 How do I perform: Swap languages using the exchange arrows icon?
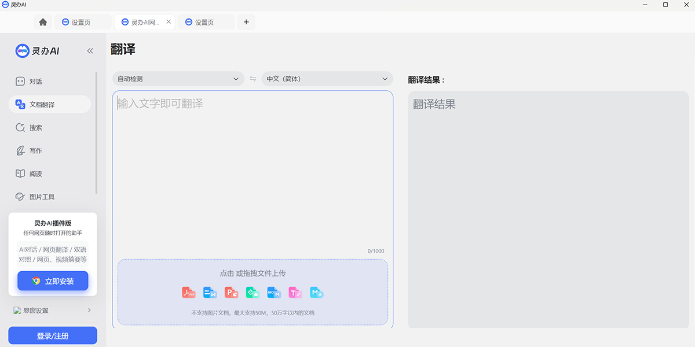coord(253,79)
